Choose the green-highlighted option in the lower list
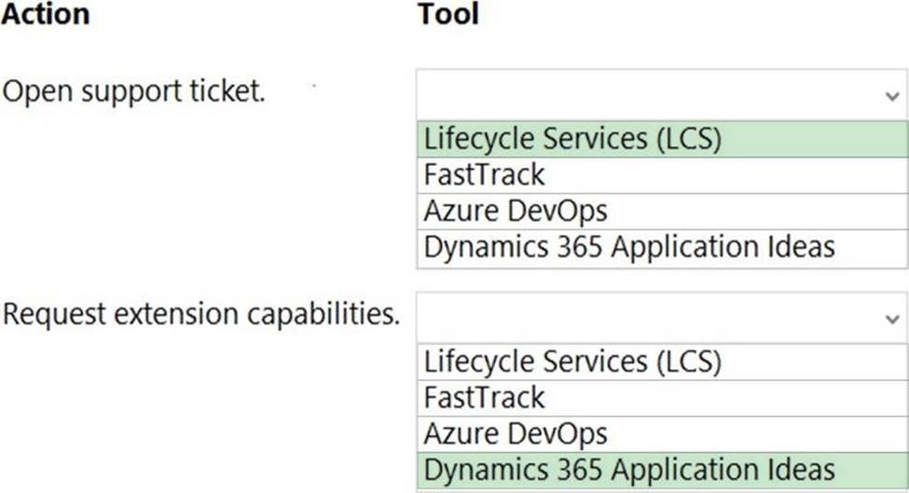Image resolution: width=909 pixels, height=493 pixels. click(x=662, y=471)
